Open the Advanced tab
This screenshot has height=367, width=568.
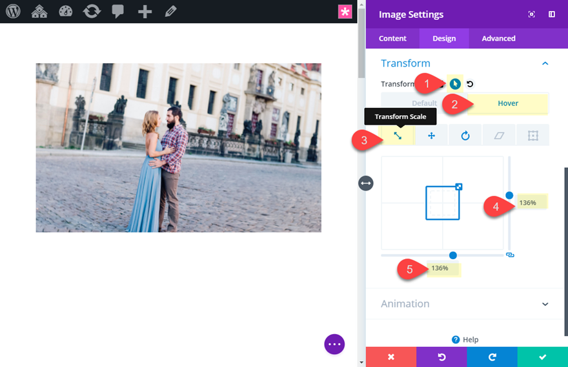[498, 39]
